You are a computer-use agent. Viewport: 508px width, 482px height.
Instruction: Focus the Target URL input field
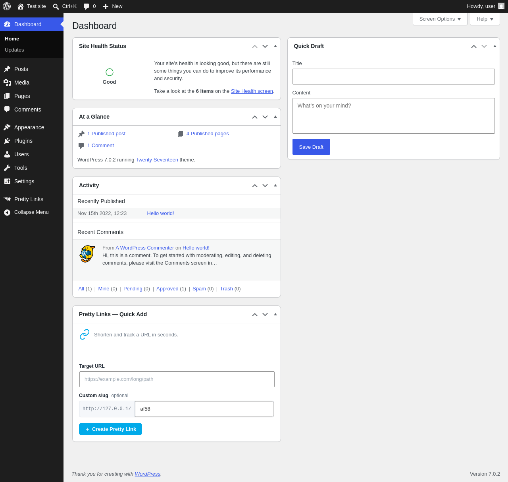coord(177,379)
